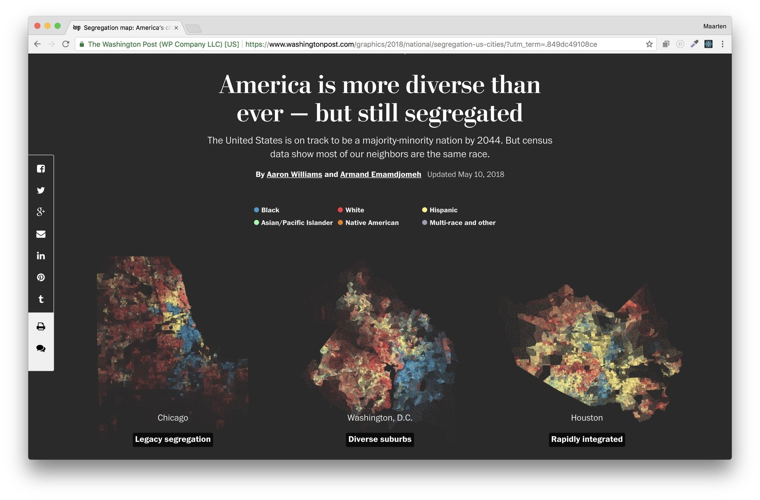Email this article using envelope icon
Screen dimensions: 760x500
click(x=41, y=234)
